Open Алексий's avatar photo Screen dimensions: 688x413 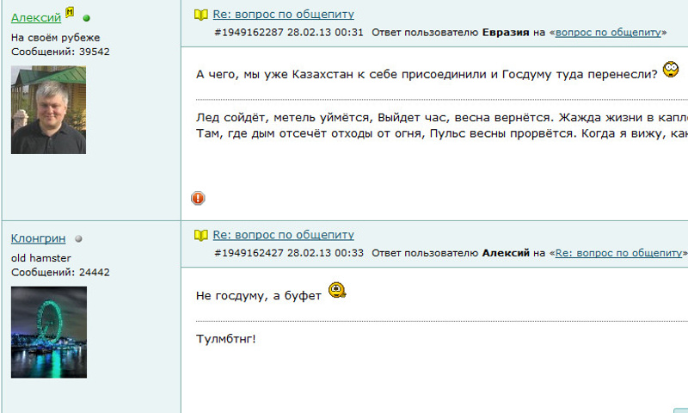pos(48,110)
